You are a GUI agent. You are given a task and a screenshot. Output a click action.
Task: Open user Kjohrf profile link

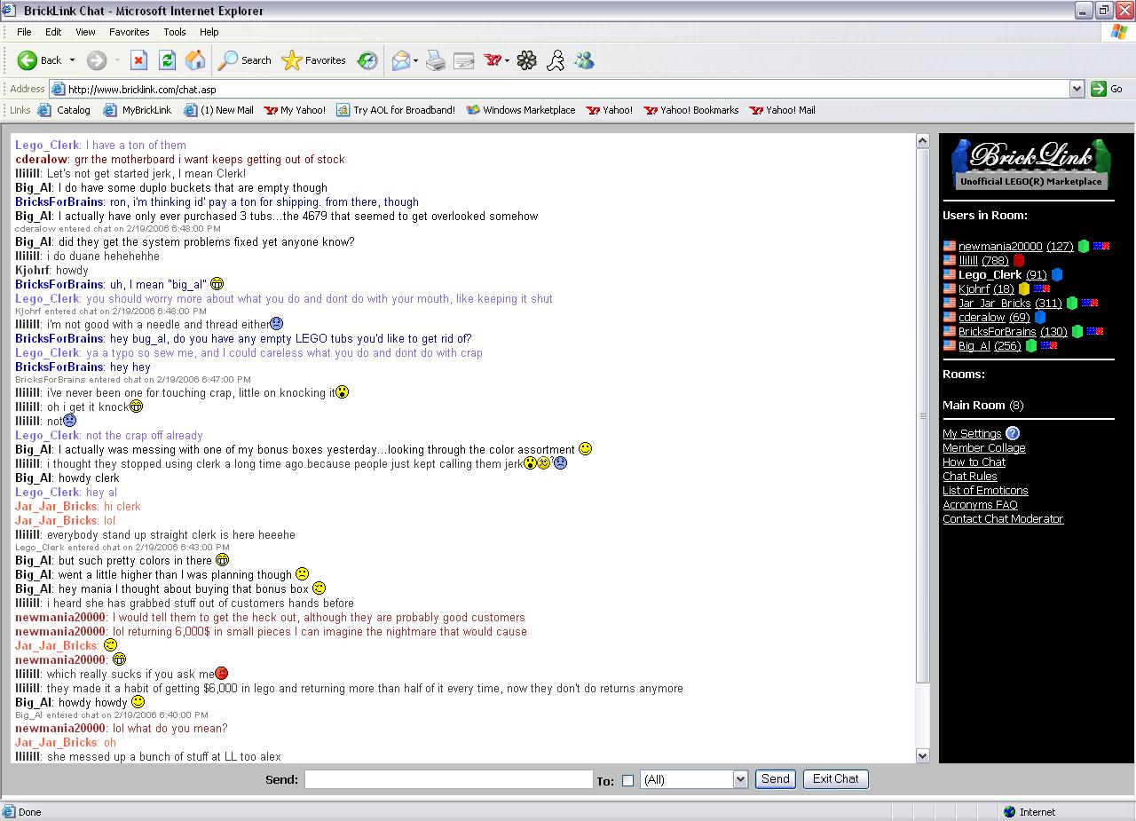pyautogui.click(x=974, y=288)
